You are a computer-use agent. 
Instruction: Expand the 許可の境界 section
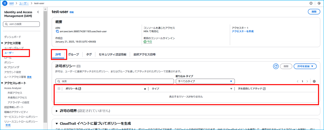coord(57,111)
